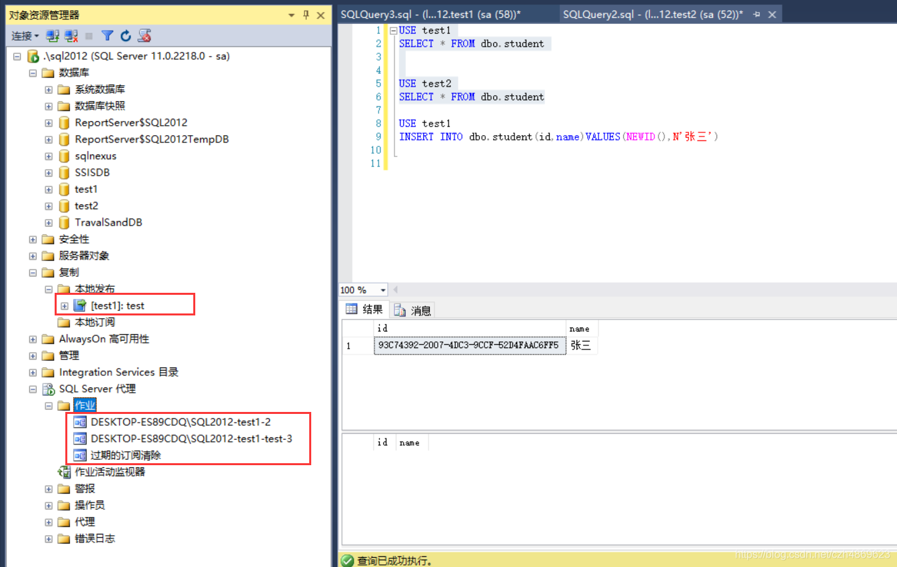This screenshot has height=567, width=897.
Task: Select the 张三 cell in results
Action: tap(582, 345)
